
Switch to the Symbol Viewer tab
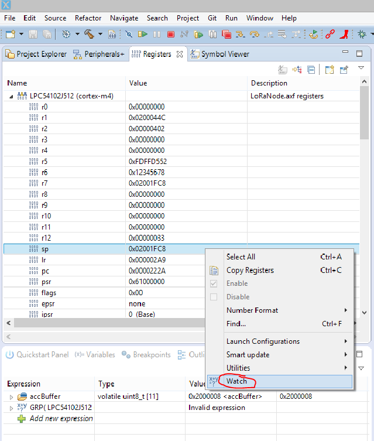coord(219,54)
